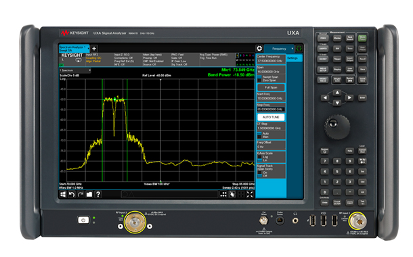The image size is (413, 257).
Task: Click the Windows start icon
Action: (x=63, y=194)
